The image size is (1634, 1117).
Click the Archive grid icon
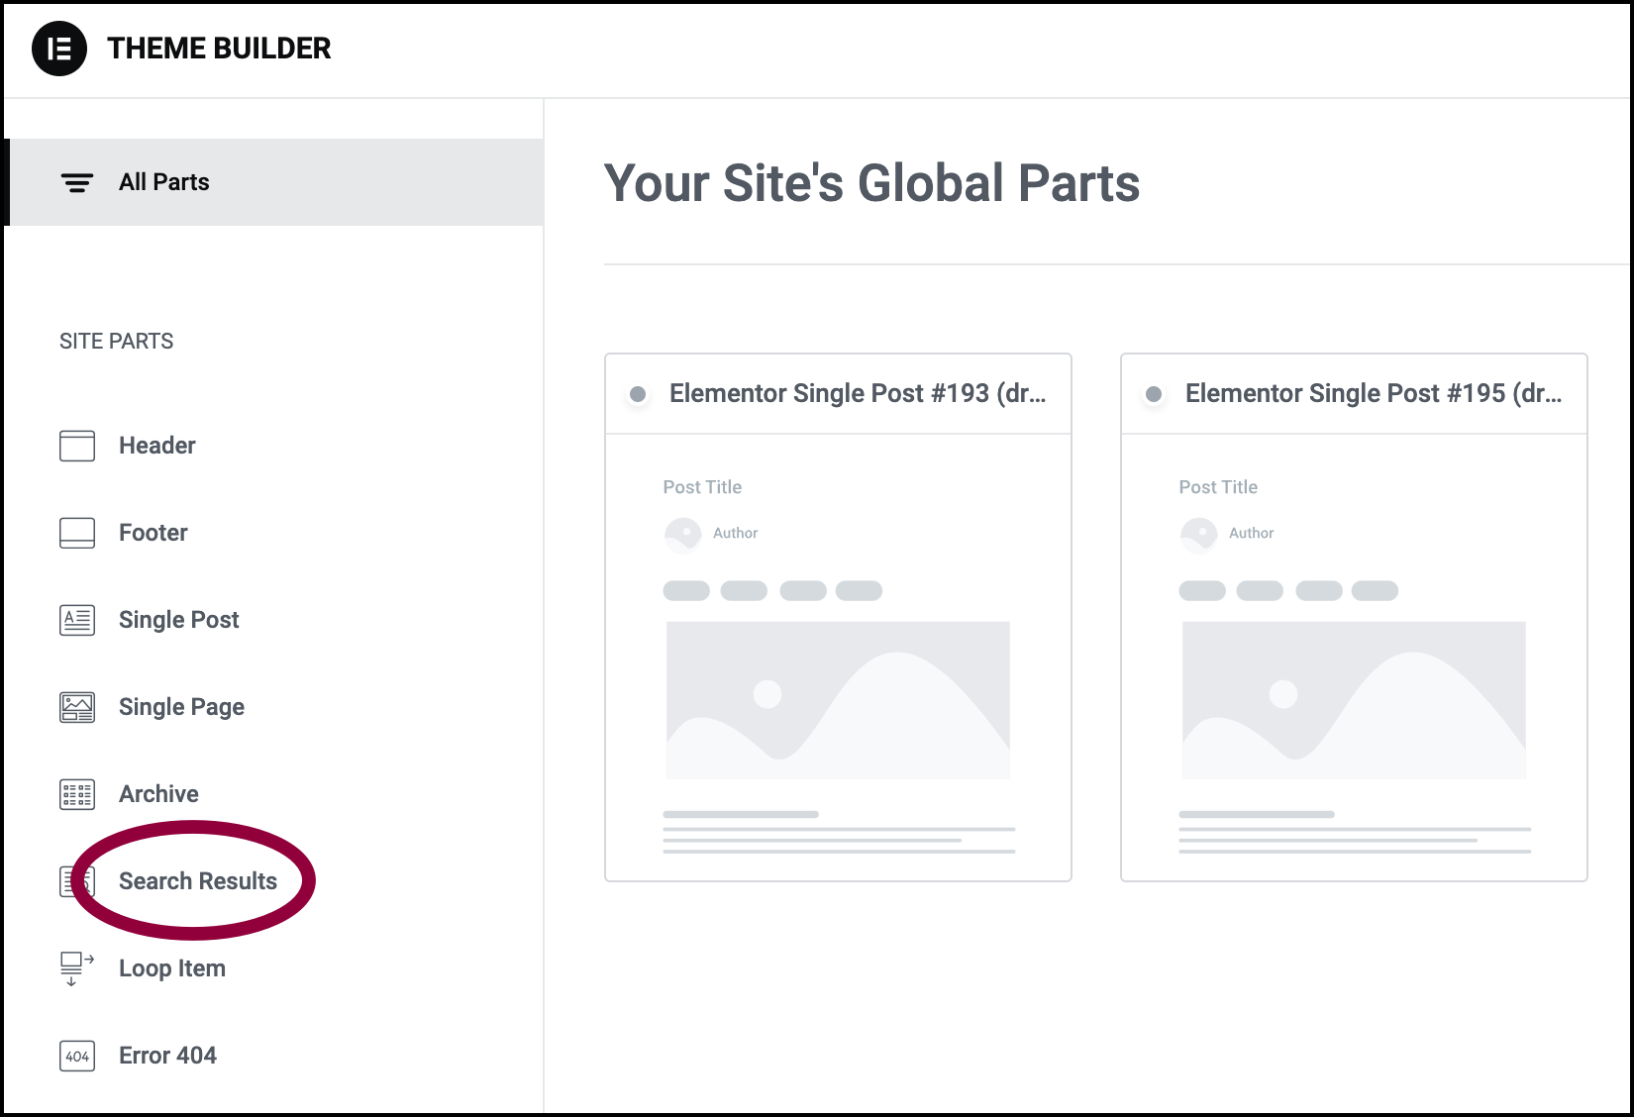pyautogui.click(x=77, y=794)
